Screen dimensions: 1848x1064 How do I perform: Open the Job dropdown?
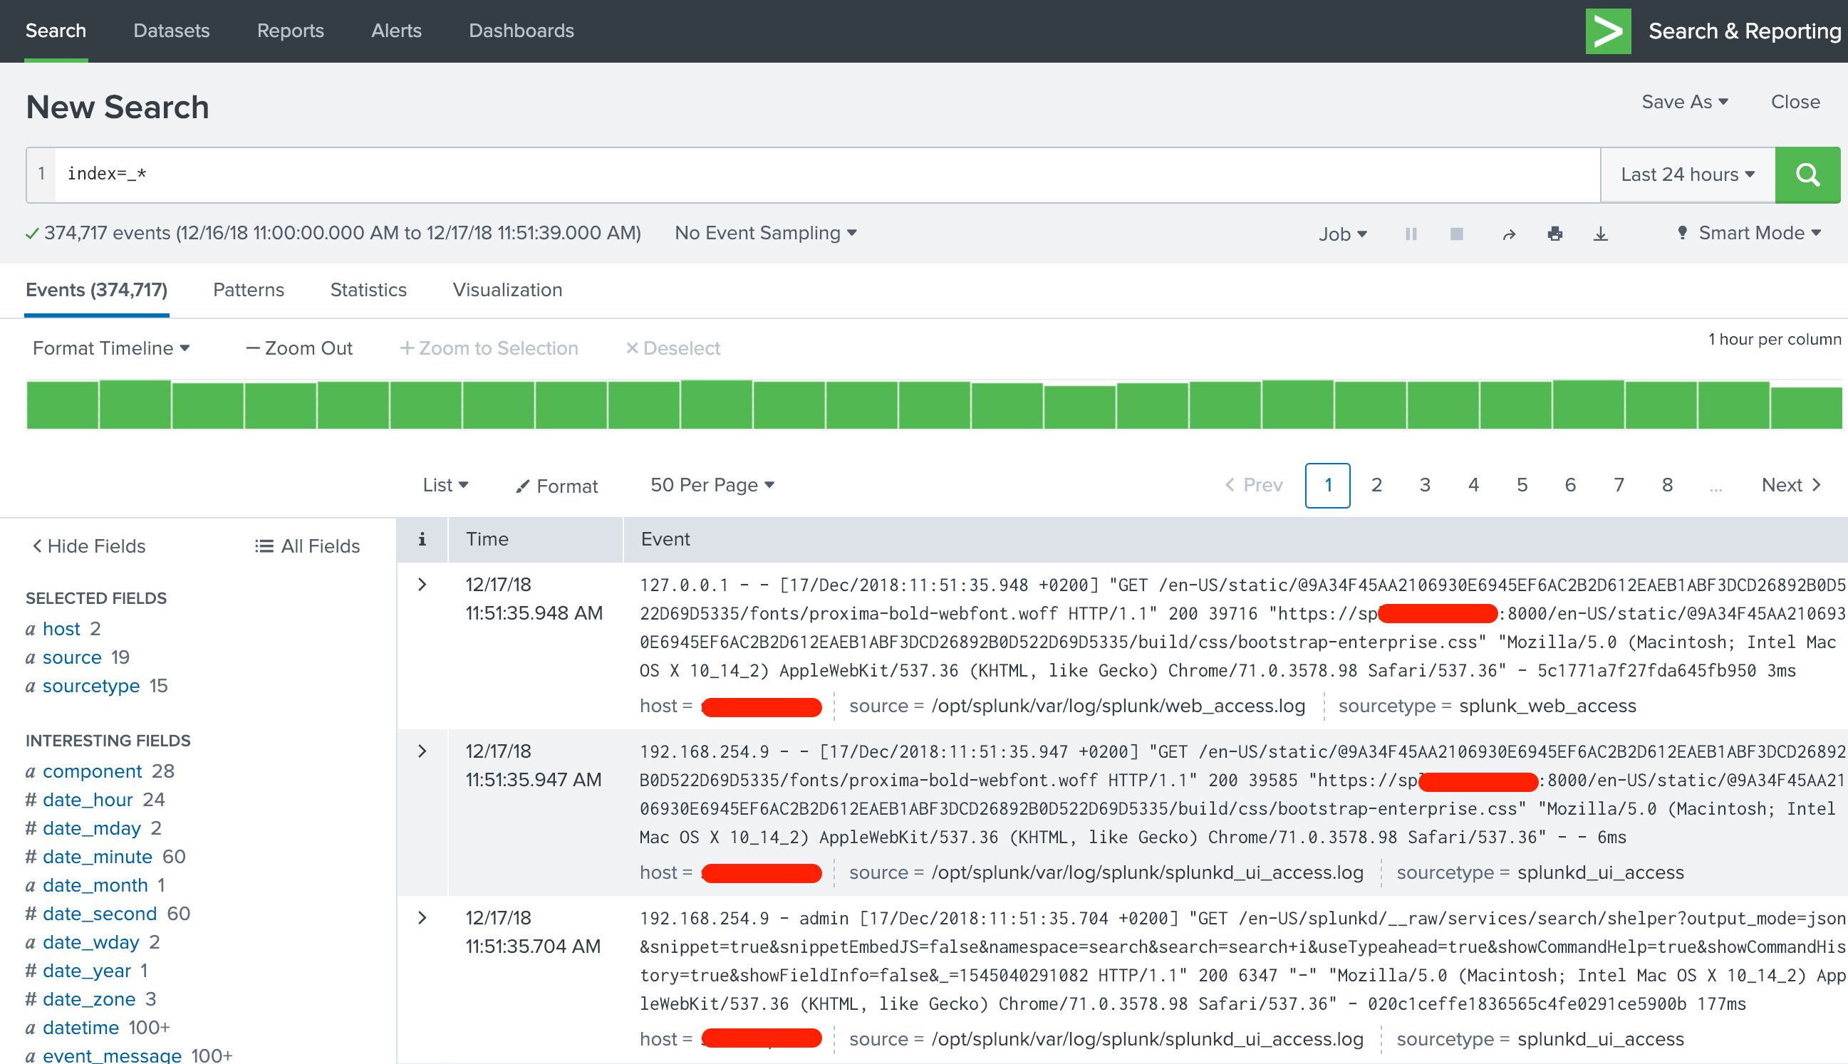point(1342,233)
